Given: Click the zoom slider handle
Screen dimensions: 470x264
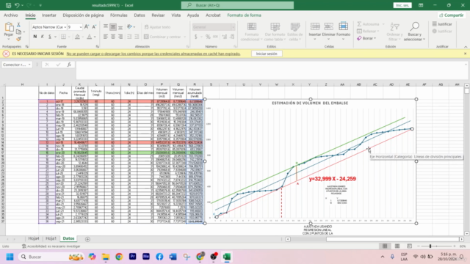Looking at the screenshot, I should (x=430, y=246).
